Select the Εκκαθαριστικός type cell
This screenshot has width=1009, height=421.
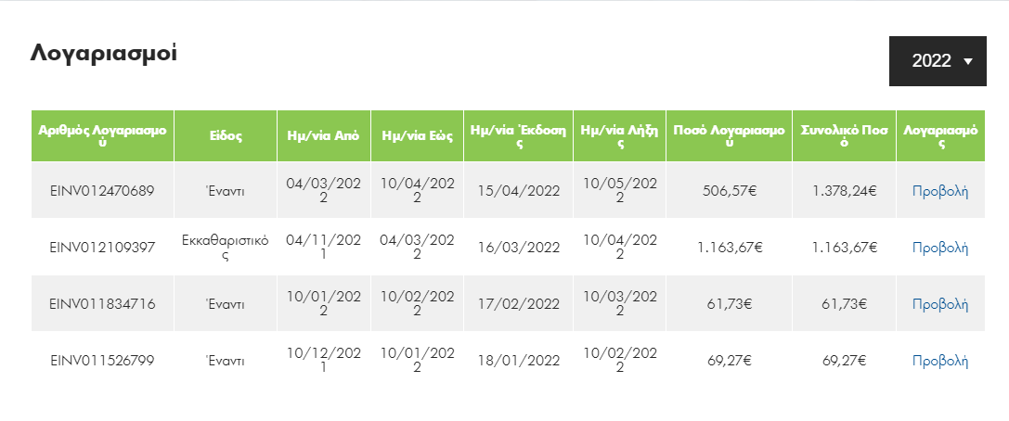pyautogui.click(x=226, y=248)
